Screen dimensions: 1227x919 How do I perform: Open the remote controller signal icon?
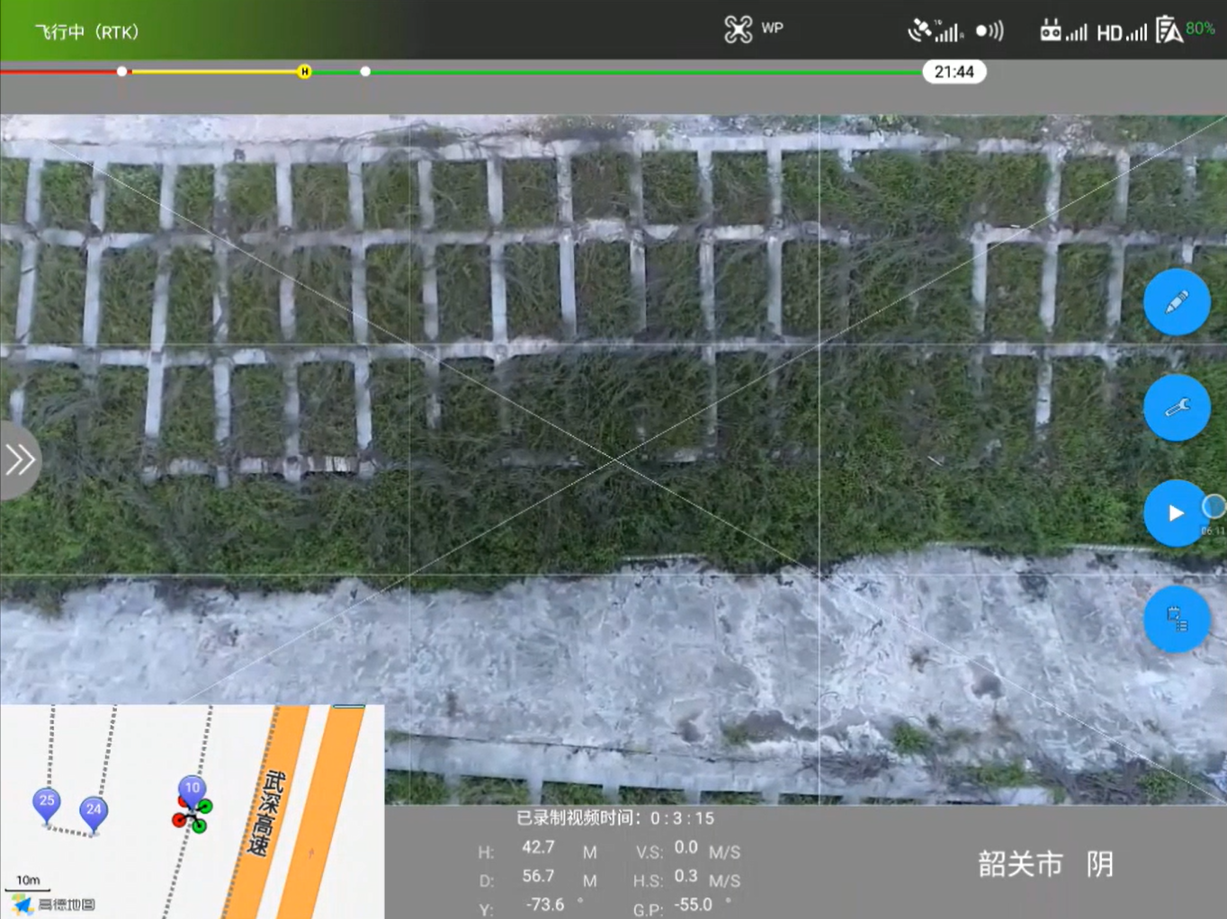click(1062, 31)
